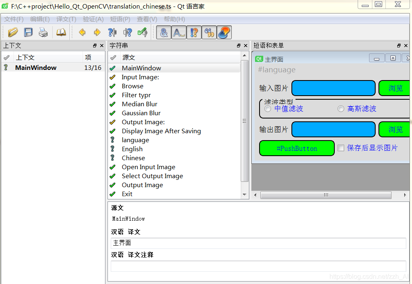Click Done and Next checkmark icon
The height and width of the screenshot is (284, 412).
click(142, 32)
